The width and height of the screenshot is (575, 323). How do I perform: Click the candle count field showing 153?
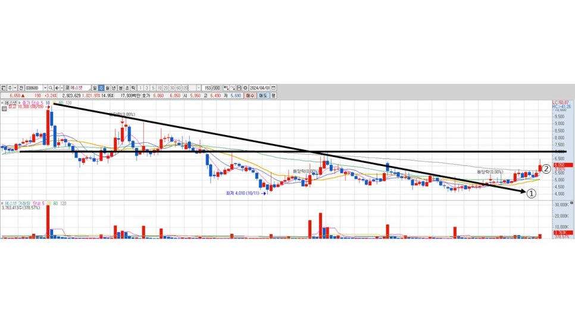point(207,88)
